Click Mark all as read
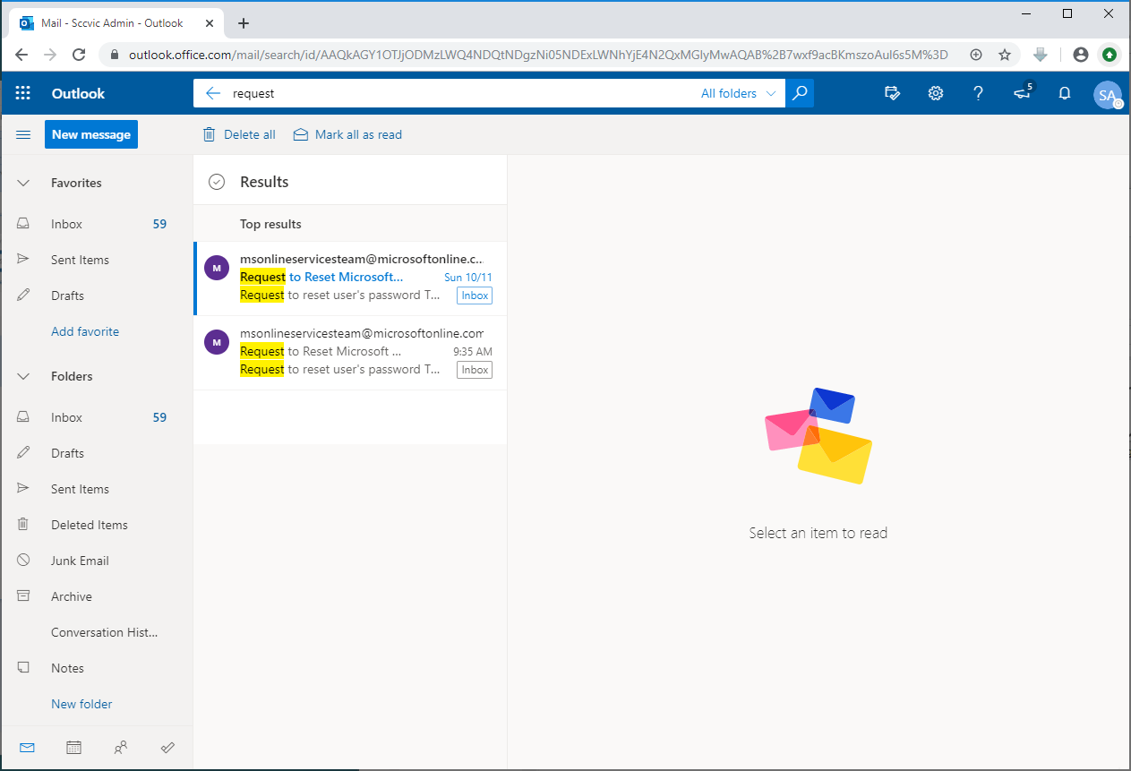 tap(347, 134)
